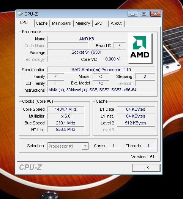
Task: Click the Package value Socket S1 (638)
Action: pyautogui.click(x=87, y=52)
